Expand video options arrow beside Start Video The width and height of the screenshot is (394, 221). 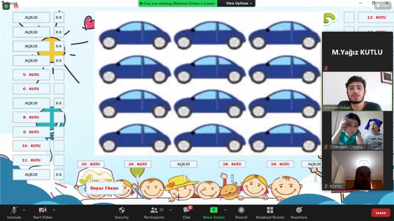[x=54, y=210]
